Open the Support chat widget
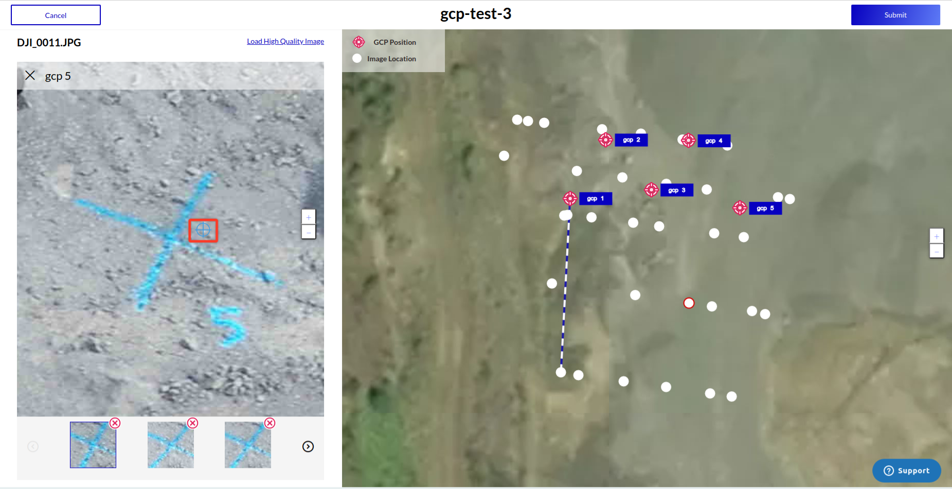The image size is (952, 489). (x=906, y=470)
